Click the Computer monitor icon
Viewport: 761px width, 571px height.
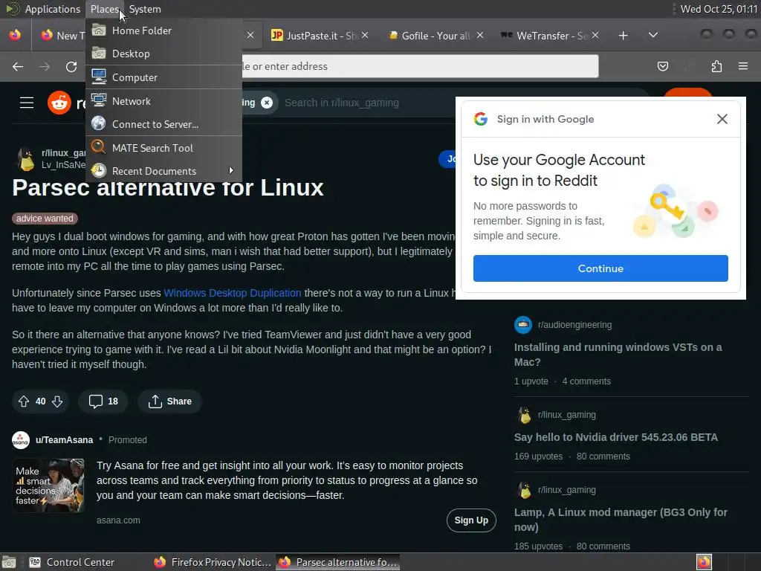[x=99, y=77]
